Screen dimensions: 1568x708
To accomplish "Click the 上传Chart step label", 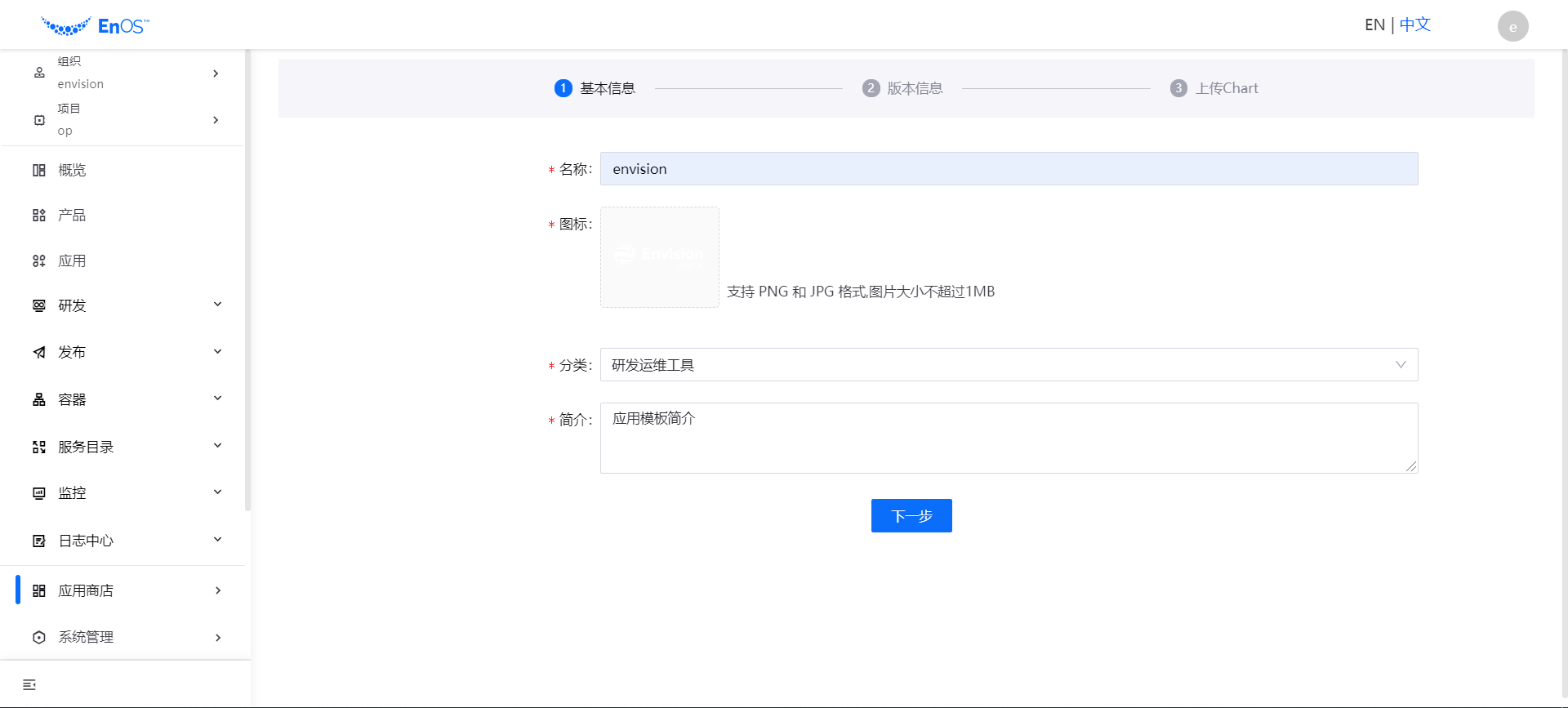I will coord(1227,88).
